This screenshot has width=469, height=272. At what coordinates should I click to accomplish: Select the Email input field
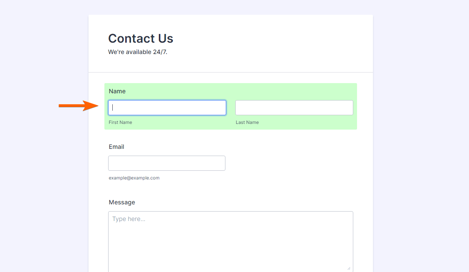pos(166,163)
